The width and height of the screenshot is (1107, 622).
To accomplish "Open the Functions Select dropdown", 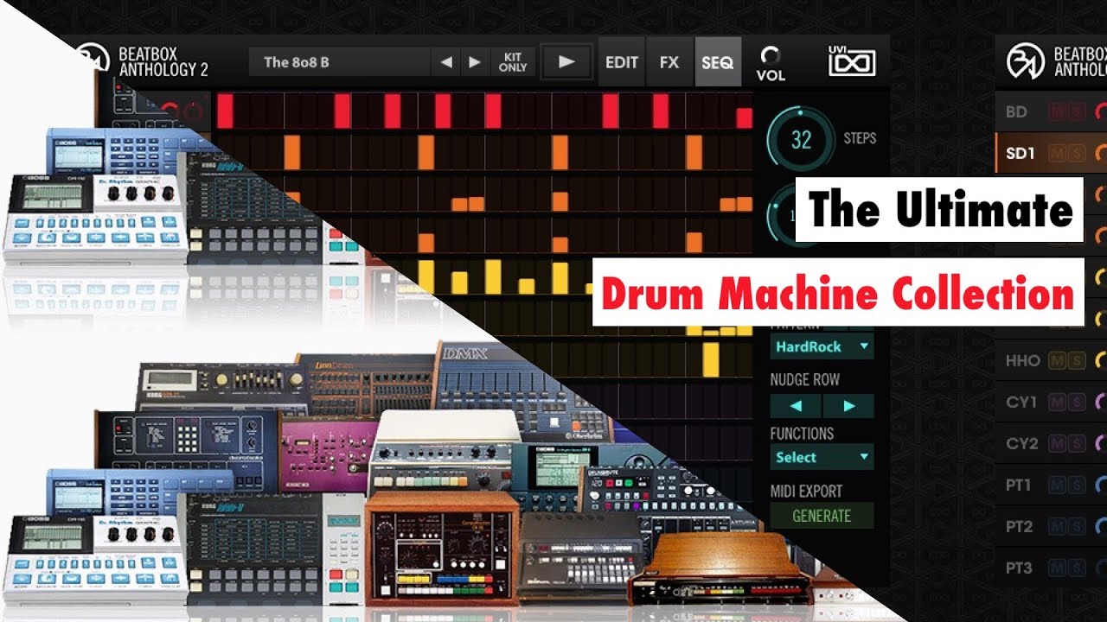I will pyautogui.click(x=822, y=457).
